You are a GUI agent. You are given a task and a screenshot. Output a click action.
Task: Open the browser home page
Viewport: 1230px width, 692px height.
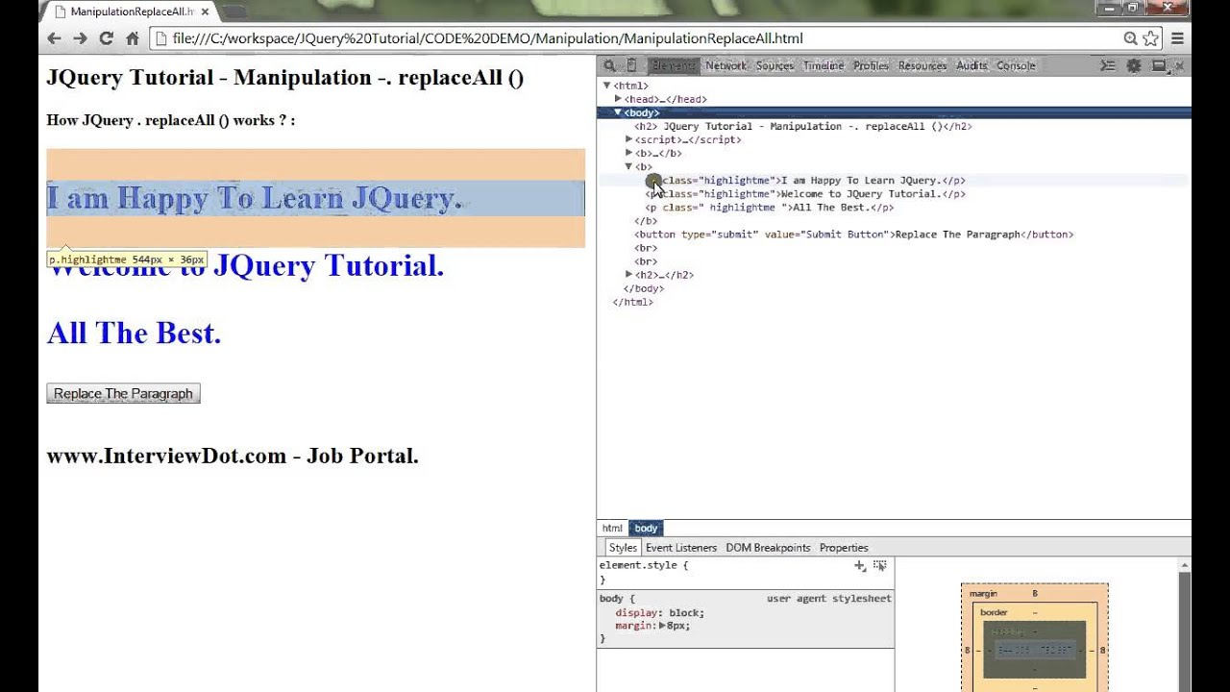[x=133, y=38]
